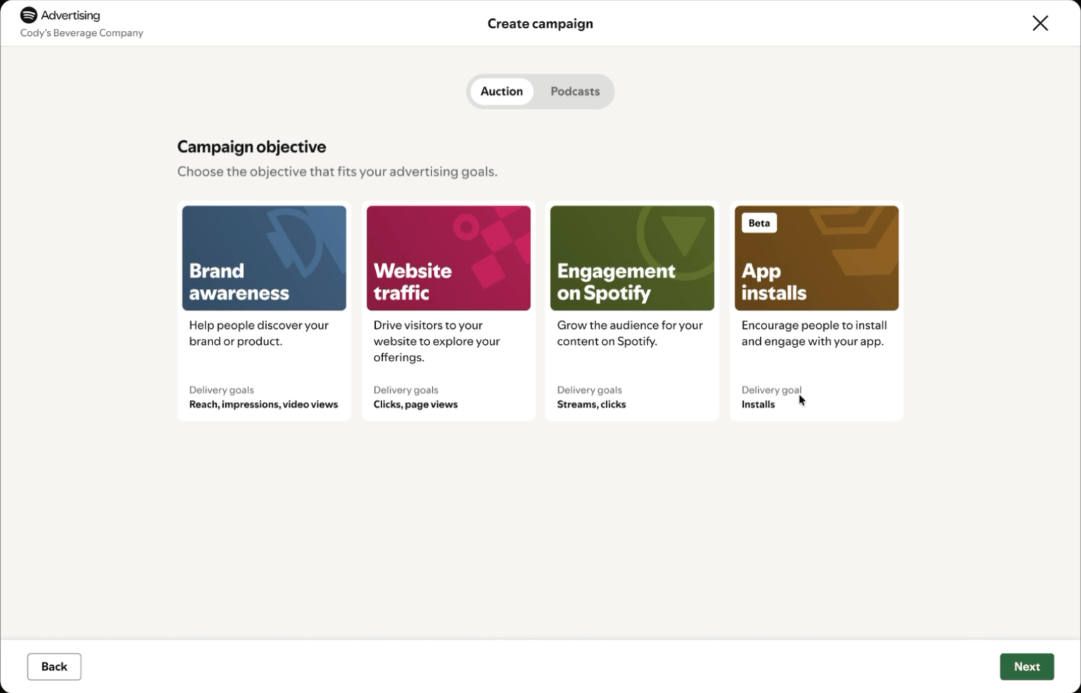Click 'Encourage people to install' description

click(814, 333)
